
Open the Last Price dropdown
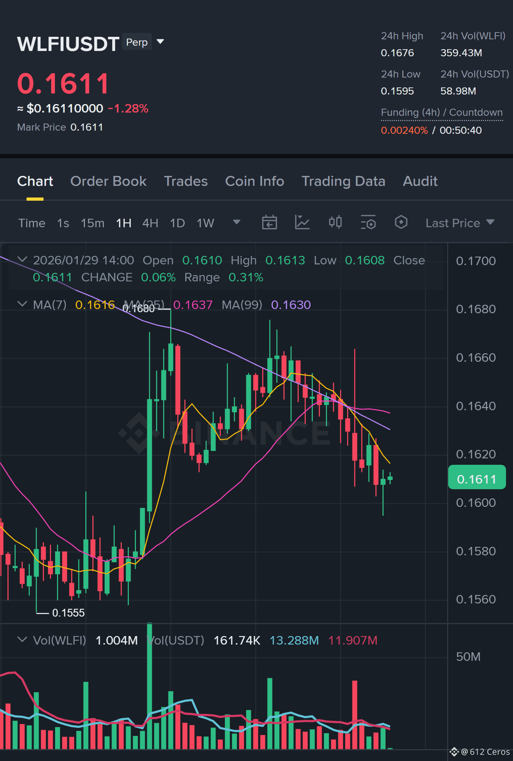(x=460, y=223)
